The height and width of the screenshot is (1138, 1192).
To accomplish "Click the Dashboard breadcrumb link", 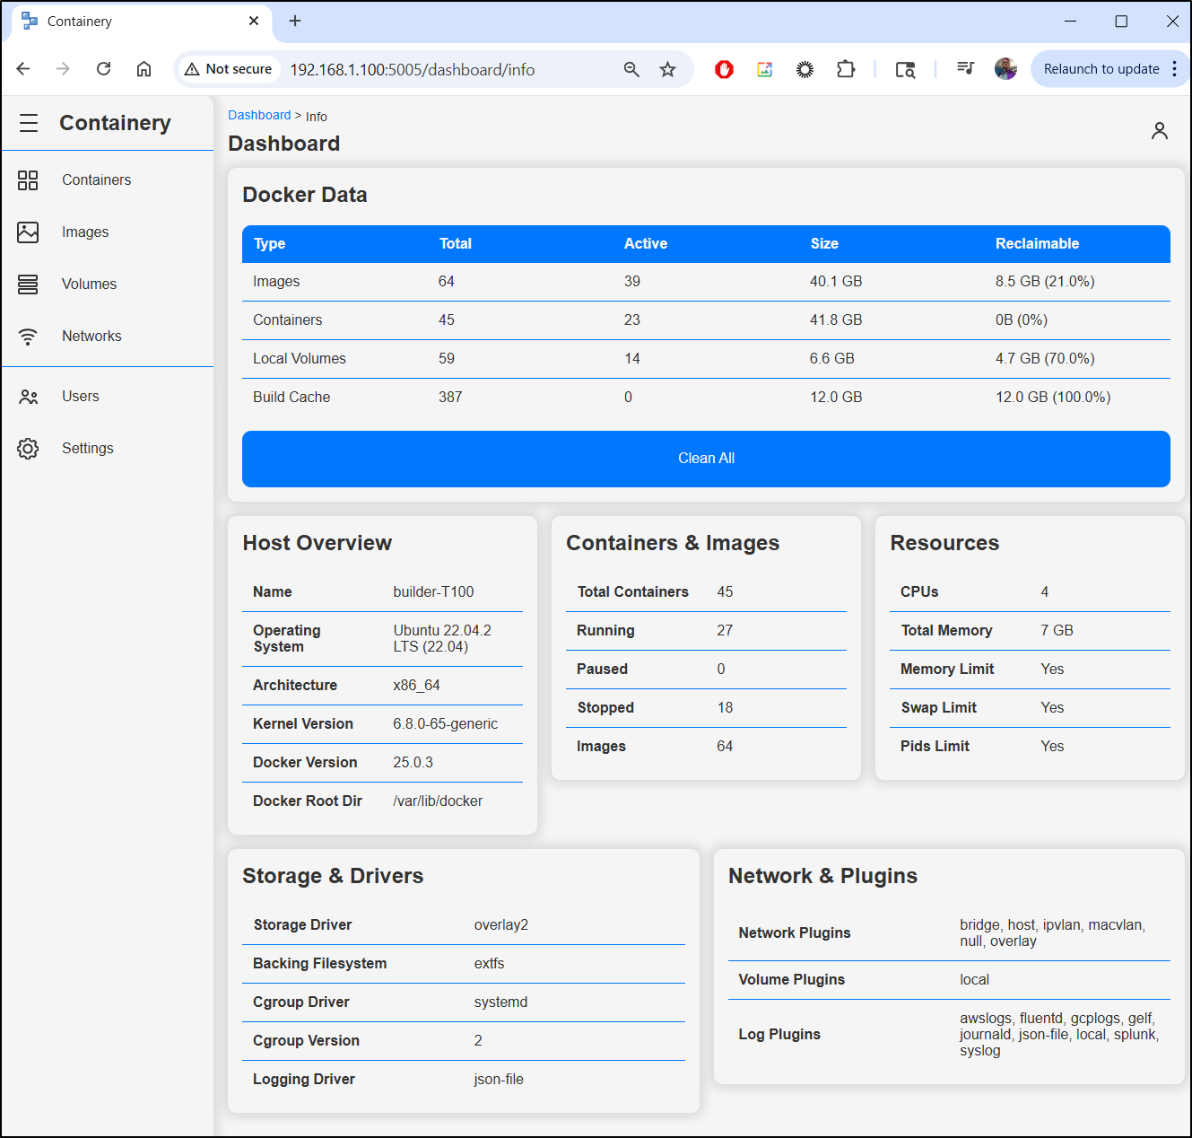I will (259, 115).
